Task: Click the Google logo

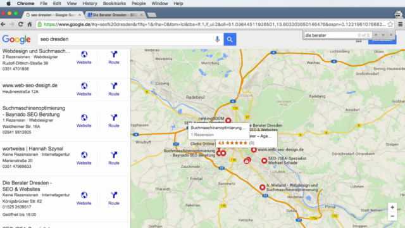Action: click(16, 39)
